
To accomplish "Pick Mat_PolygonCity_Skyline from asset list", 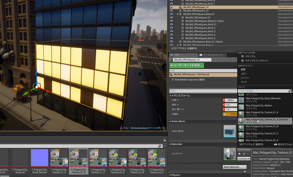I will point(265,107).
